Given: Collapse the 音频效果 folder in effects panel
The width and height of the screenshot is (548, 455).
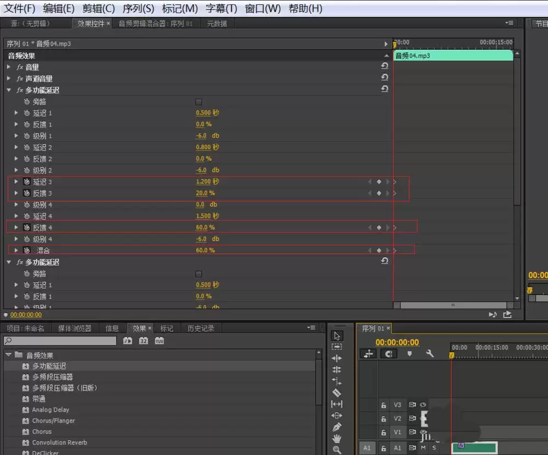Looking at the screenshot, I should [x=8, y=355].
